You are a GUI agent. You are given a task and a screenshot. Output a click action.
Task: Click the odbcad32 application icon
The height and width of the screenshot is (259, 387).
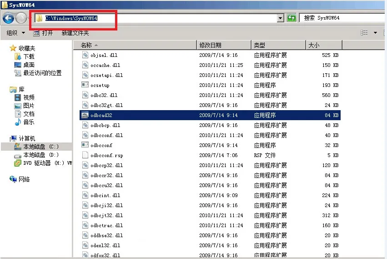point(85,115)
